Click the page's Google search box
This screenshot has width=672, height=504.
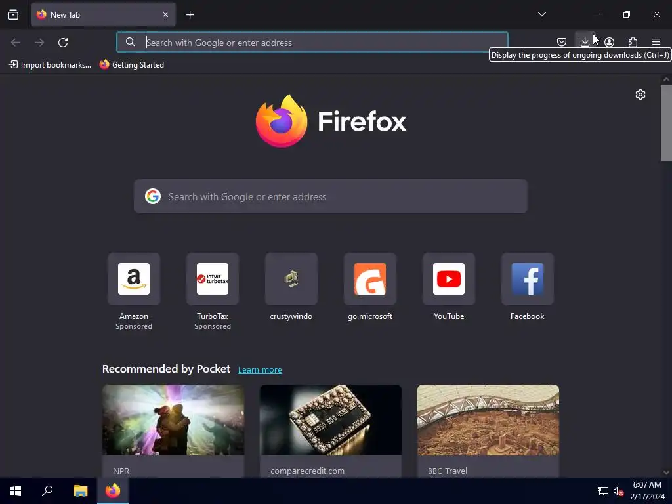(x=331, y=196)
